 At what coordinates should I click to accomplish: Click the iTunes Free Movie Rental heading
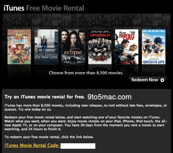coord(44,8)
